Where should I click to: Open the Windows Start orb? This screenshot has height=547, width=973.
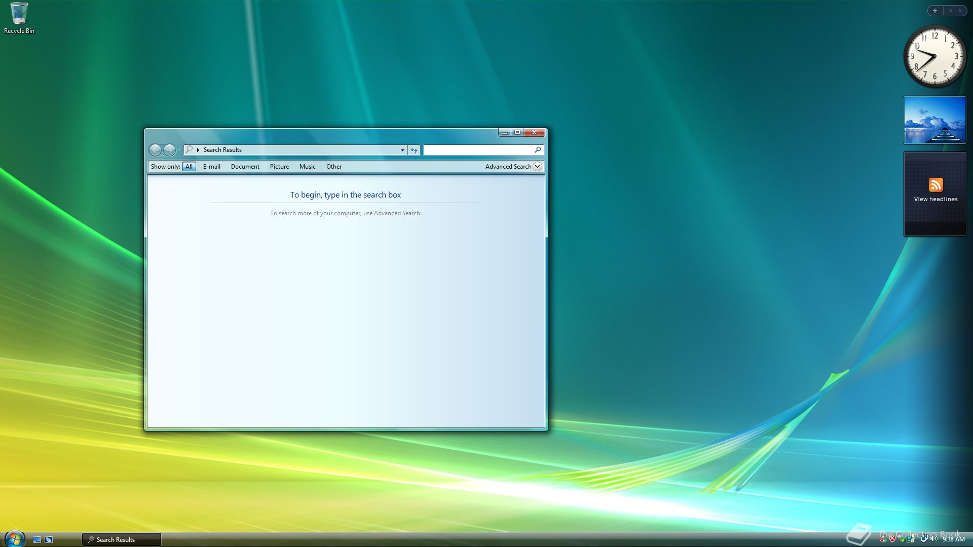click(14, 539)
